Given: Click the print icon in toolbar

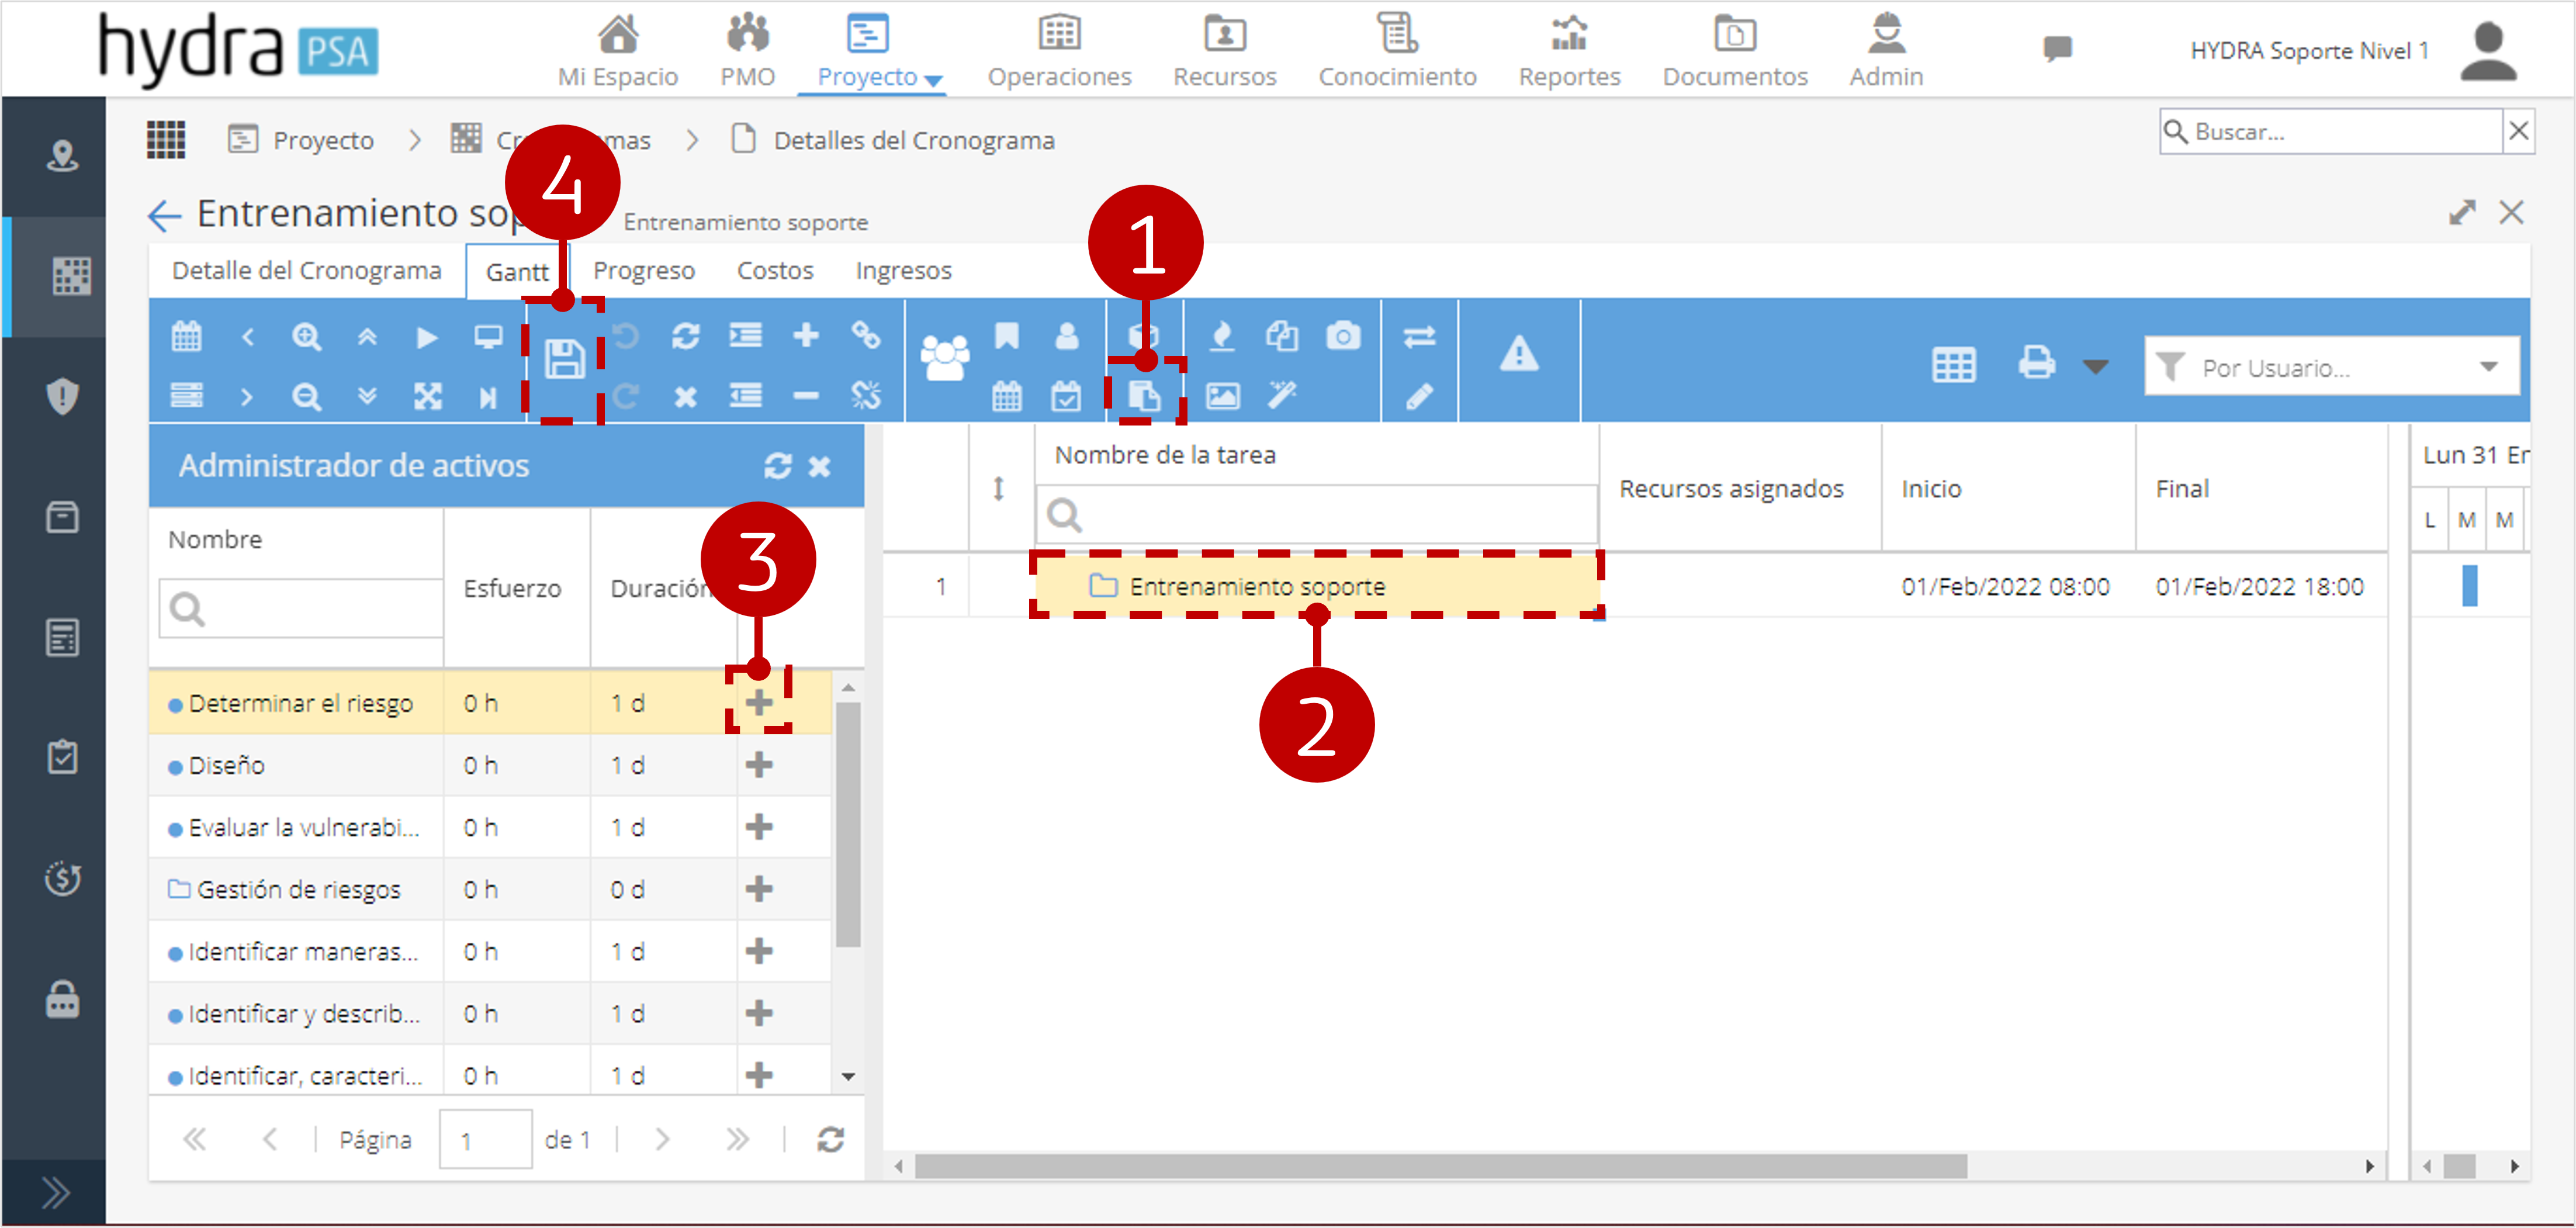Looking at the screenshot, I should coord(2036,362).
